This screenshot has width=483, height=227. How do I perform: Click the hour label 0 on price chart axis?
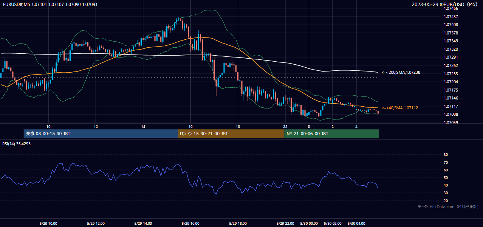(309, 126)
